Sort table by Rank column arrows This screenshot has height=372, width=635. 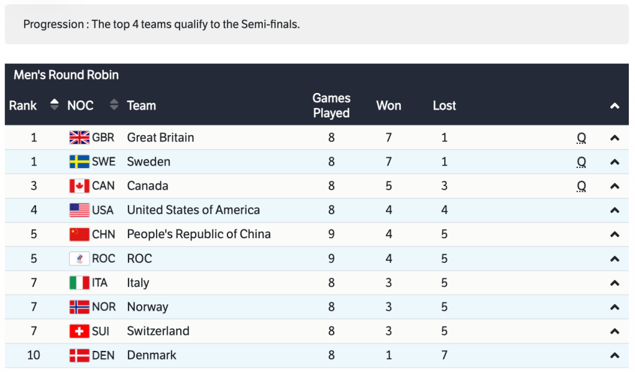(54, 105)
